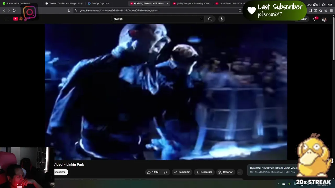This screenshot has height=188, width=335.
Task: Switch to Smash ANUNCIA SU tab
Action: tap(230, 3)
